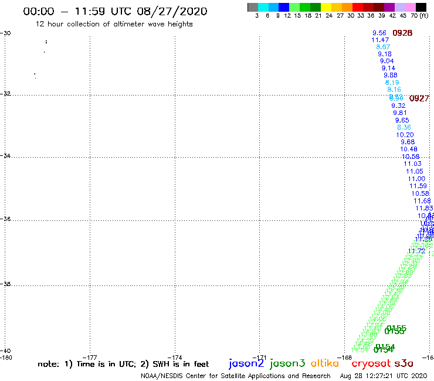Viewport: 434px width, 381px height.
Task: Select the 9.81 wave height value
Action: 400,113
